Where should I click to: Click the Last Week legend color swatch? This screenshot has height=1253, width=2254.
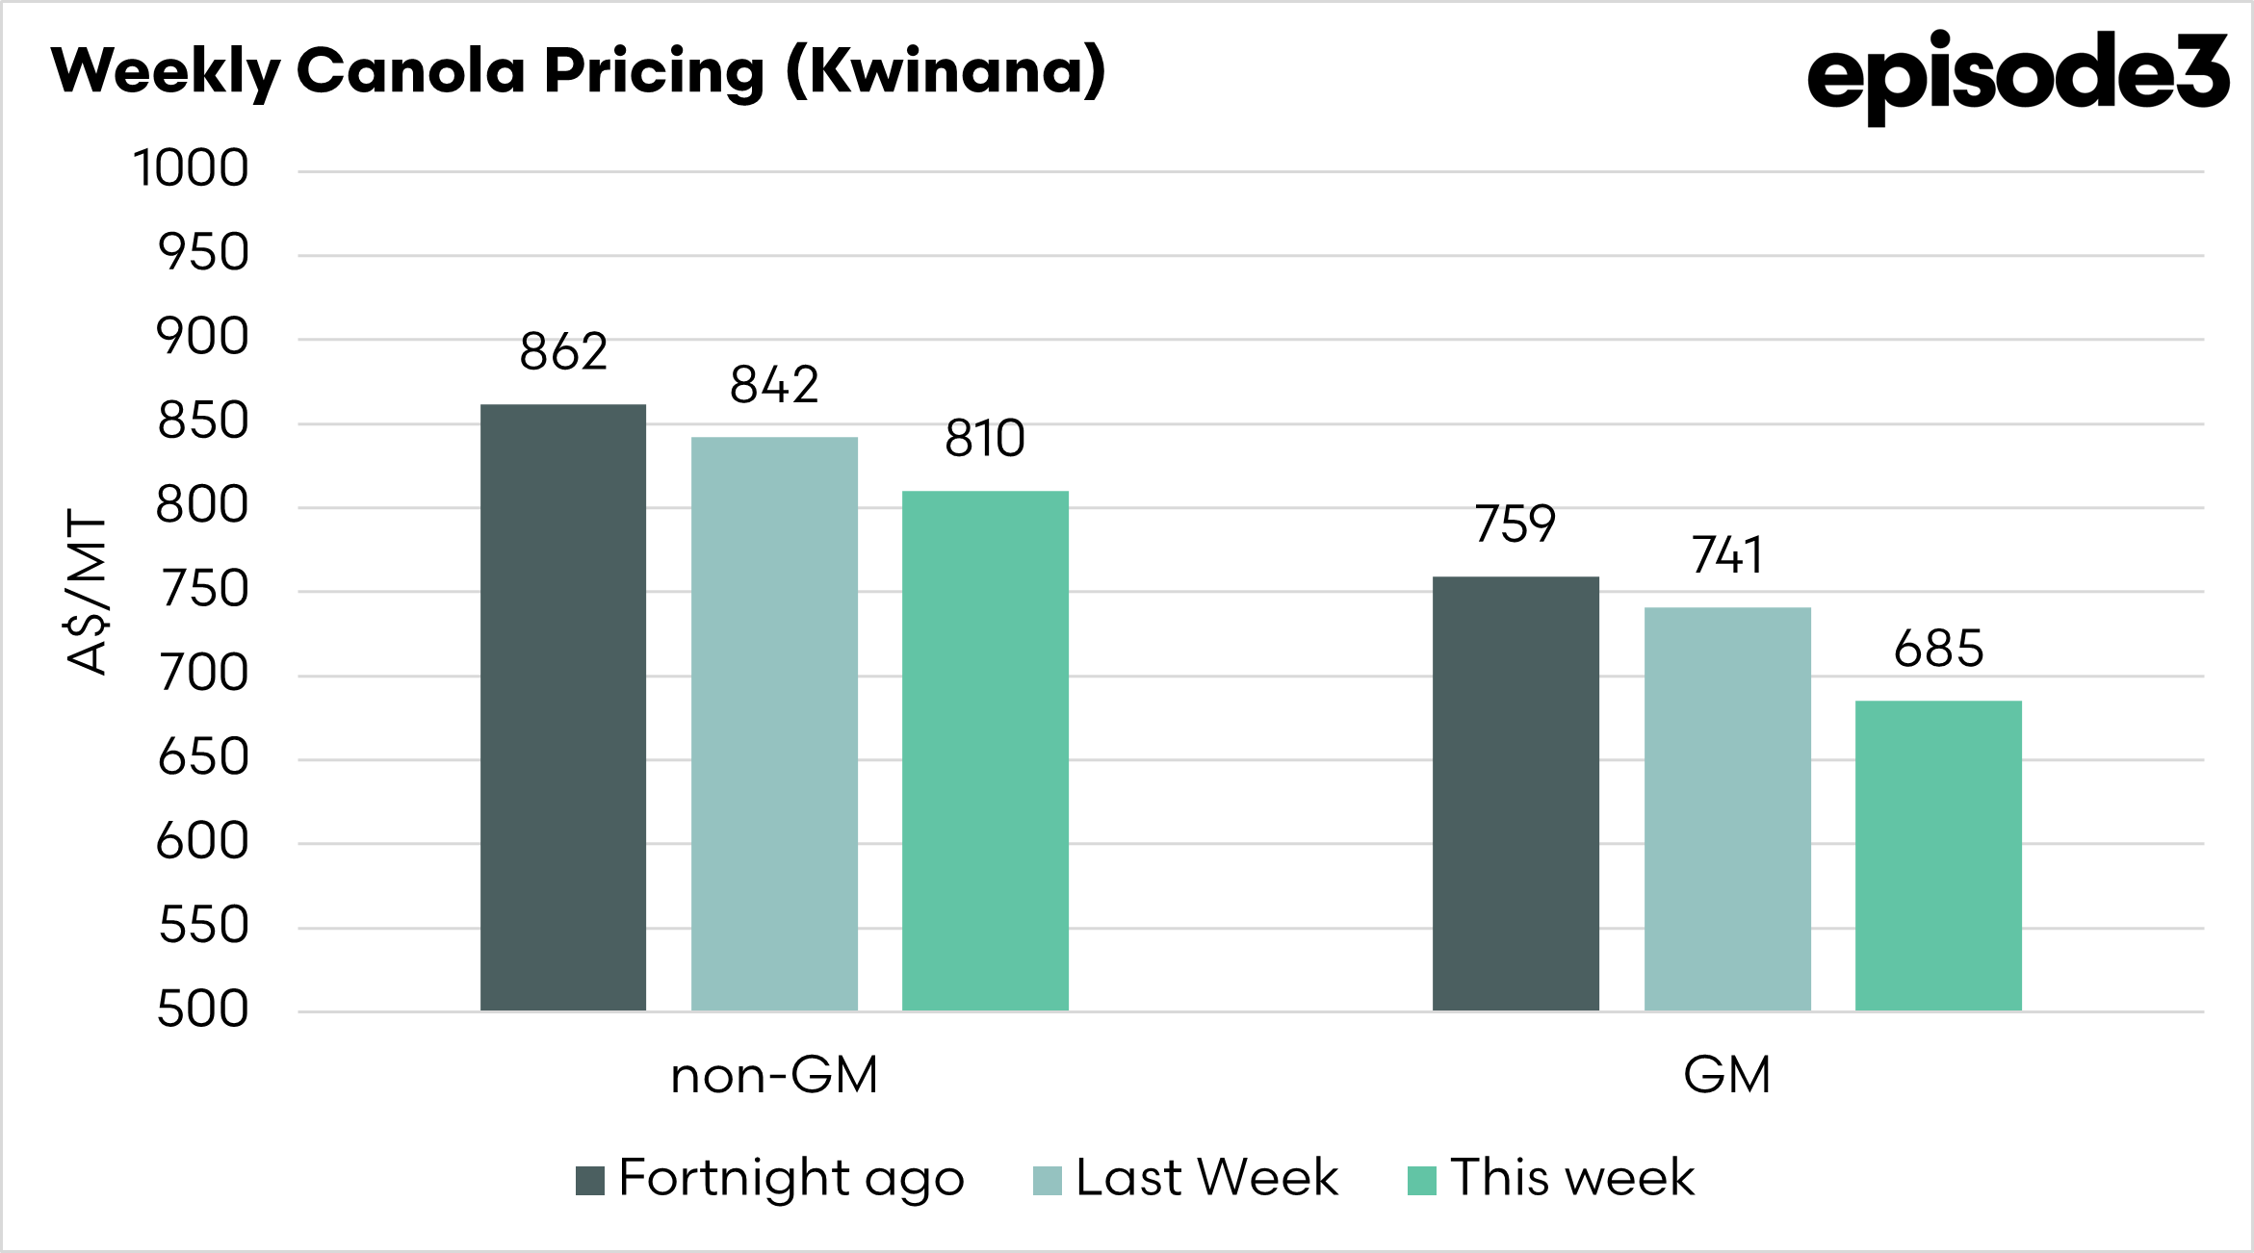point(1047,1180)
